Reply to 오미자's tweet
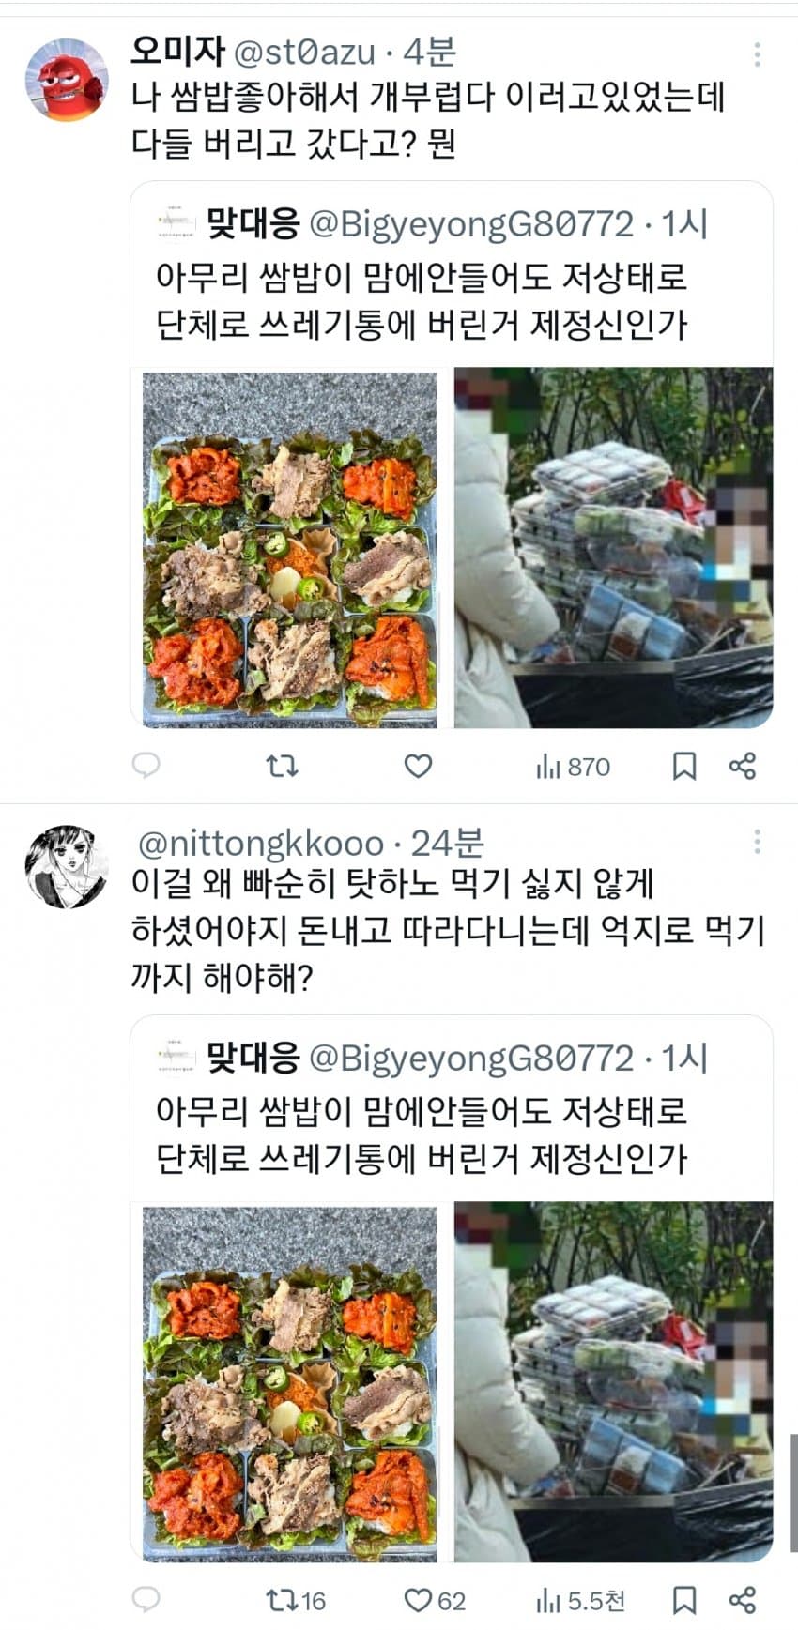The image size is (798, 1630). (146, 766)
